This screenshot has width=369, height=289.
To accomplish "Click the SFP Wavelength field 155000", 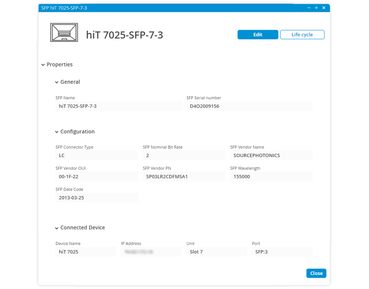I will (x=271, y=176).
